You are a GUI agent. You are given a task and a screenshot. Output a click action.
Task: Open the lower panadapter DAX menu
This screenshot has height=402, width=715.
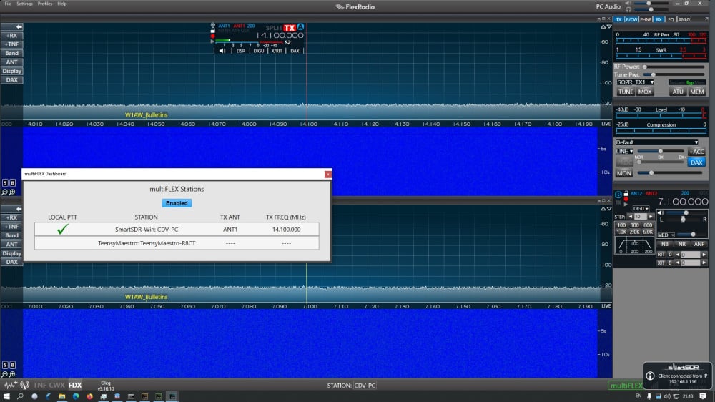(11, 262)
